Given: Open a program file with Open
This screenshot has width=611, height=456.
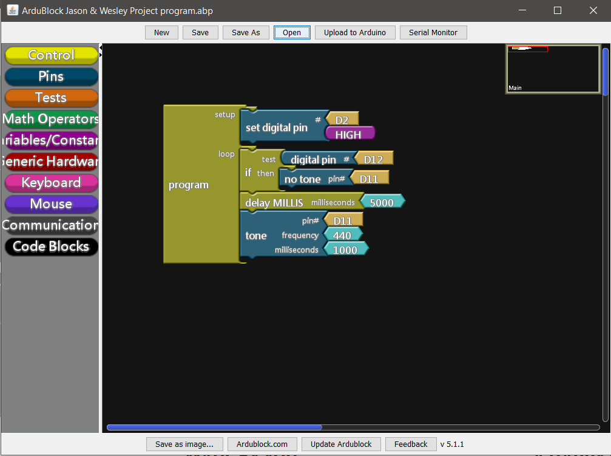Looking at the screenshot, I should [292, 32].
